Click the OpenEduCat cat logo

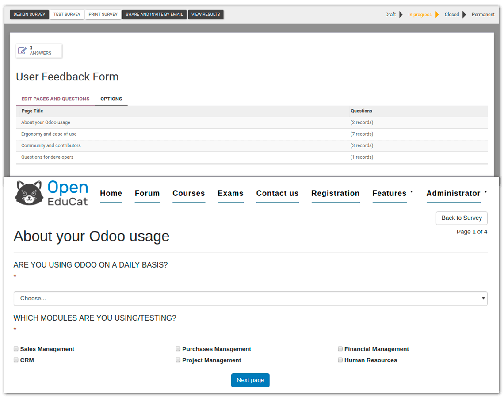[29, 193]
